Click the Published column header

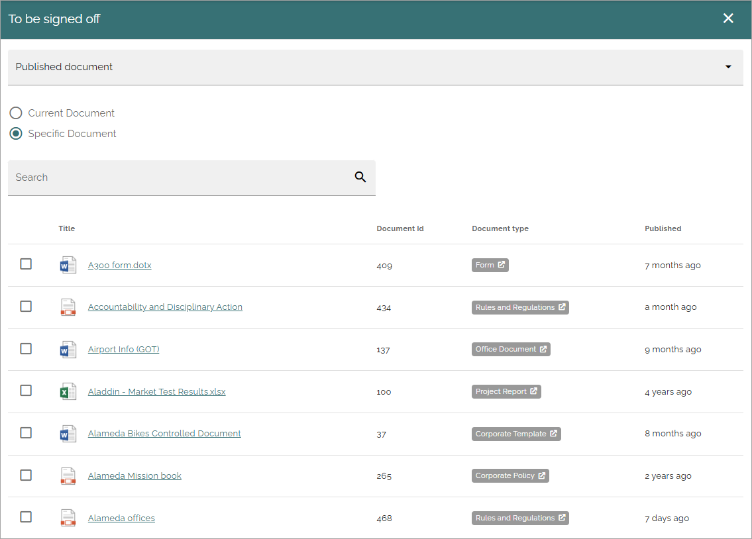click(663, 228)
